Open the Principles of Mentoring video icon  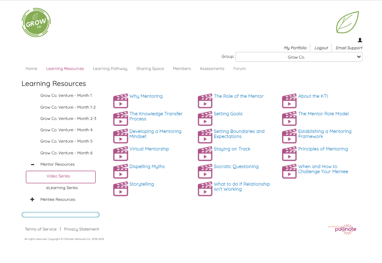click(289, 154)
